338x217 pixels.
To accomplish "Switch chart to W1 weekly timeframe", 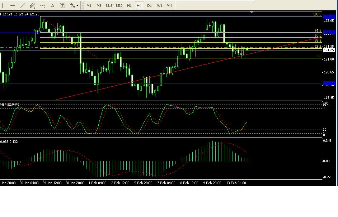I will point(160,5).
